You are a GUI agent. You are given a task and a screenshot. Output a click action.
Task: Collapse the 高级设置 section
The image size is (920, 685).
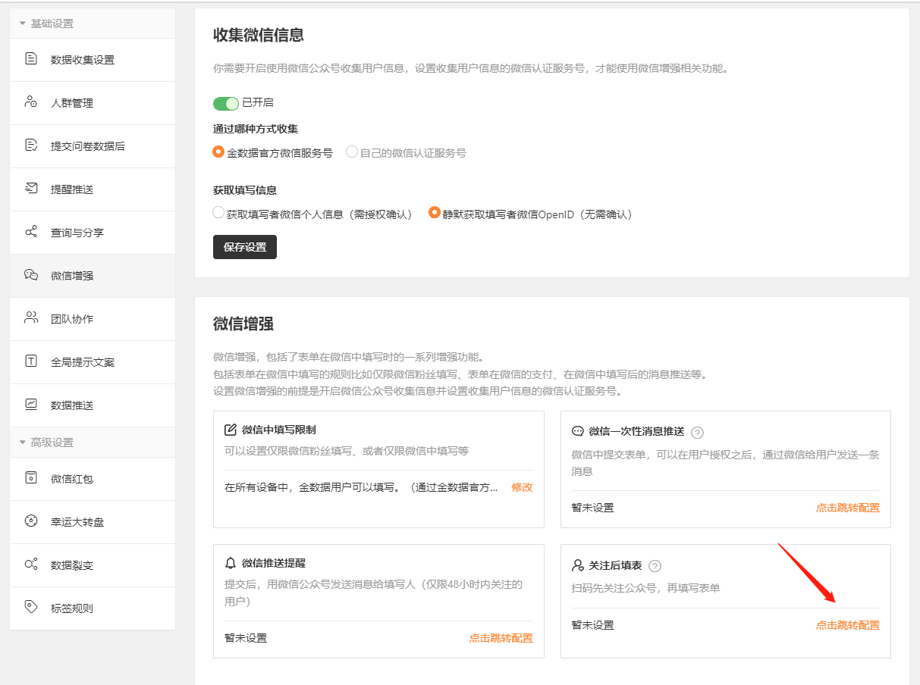tap(93, 442)
